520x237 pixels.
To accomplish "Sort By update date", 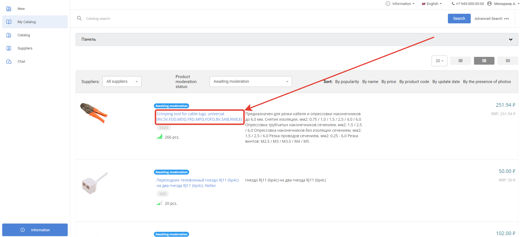I will 446,82.
